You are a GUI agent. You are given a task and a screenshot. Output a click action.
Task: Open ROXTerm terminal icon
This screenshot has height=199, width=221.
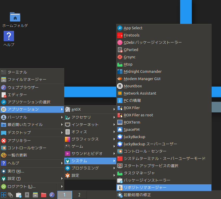(120, 122)
